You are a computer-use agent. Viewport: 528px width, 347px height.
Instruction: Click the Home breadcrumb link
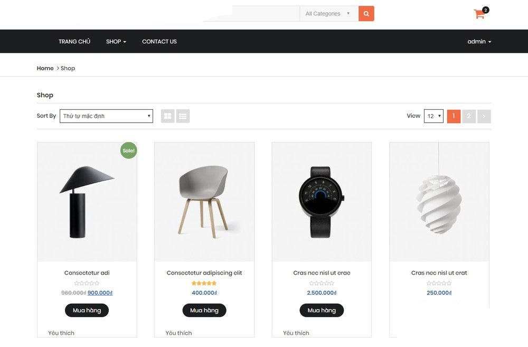pyautogui.click(x=45, y=68)
